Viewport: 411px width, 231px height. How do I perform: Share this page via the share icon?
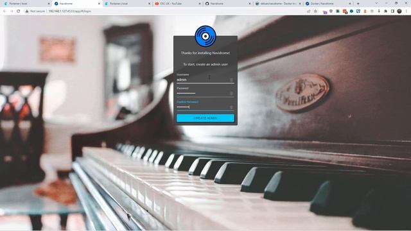(x=309, y=12)
